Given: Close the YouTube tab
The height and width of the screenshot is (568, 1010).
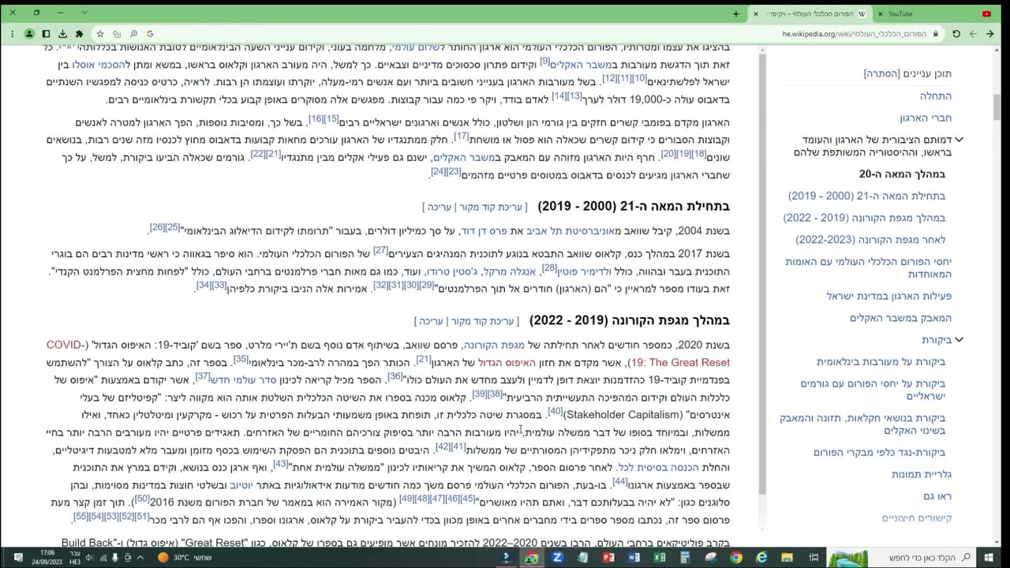Looking at the screenshot, I should point(882,13).
